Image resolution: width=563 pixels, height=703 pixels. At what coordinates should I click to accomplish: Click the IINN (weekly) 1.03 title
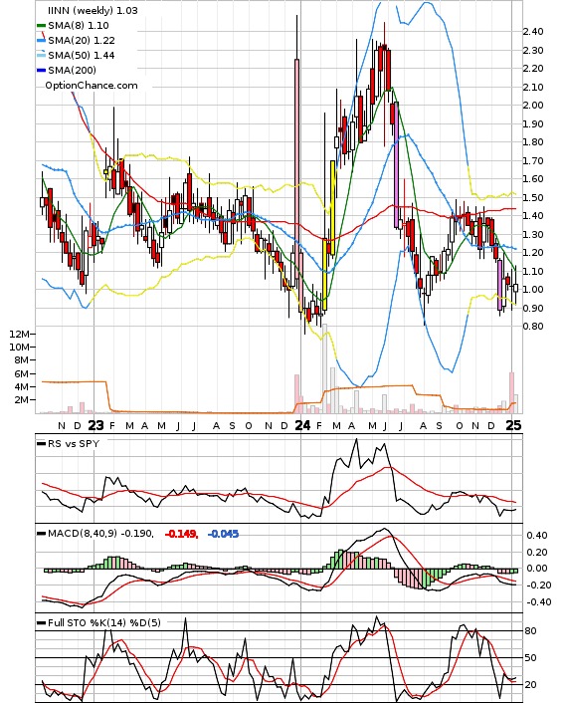93,10
